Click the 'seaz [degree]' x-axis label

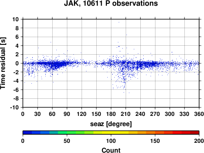tap(111, 124)
